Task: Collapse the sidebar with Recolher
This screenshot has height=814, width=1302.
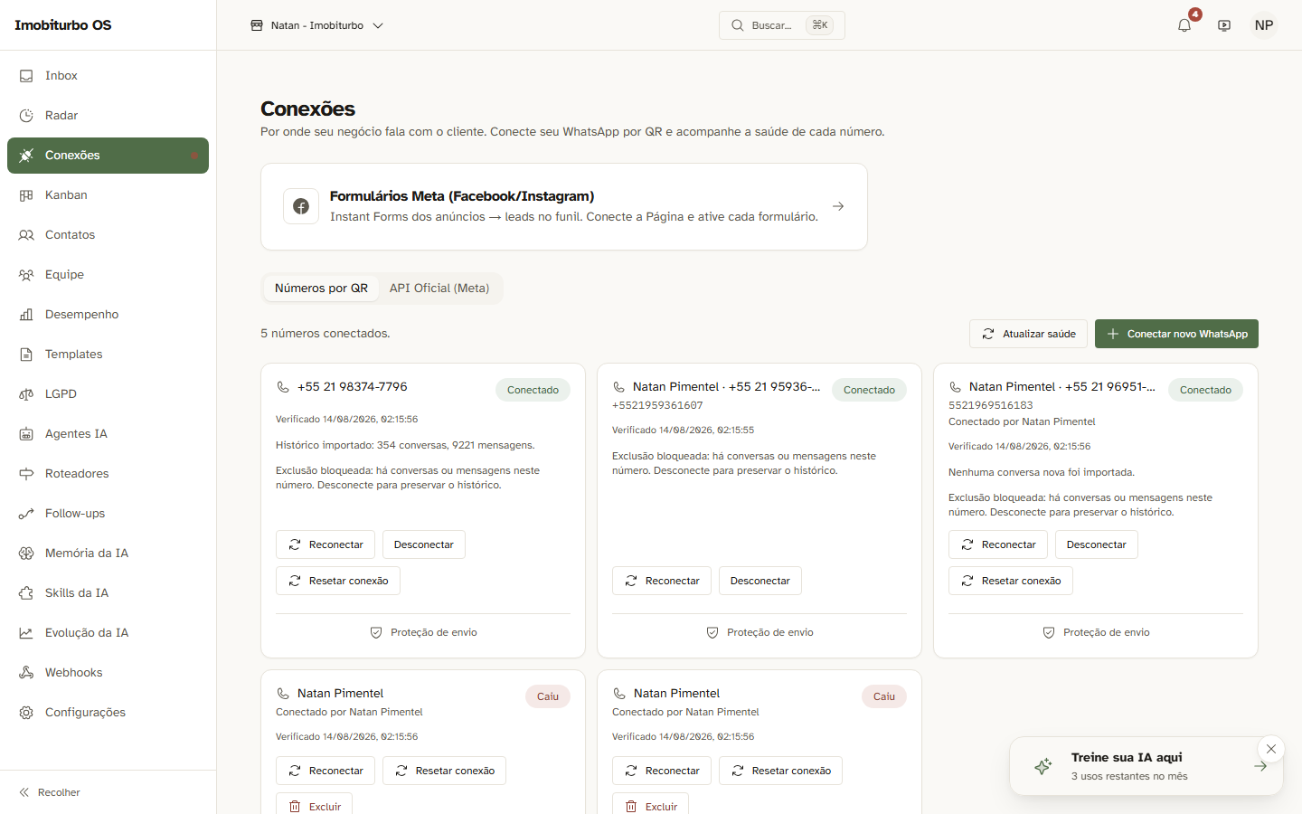Action: coord(50,792)
